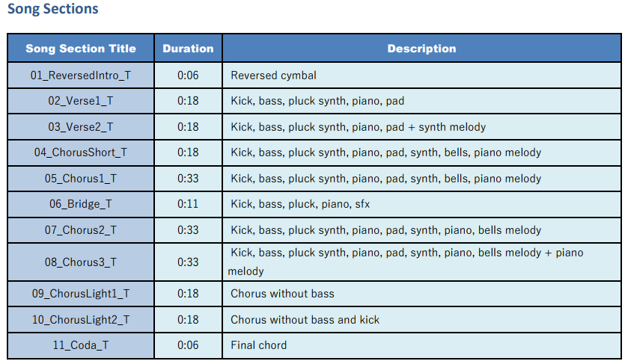This screenshot has height=364, width=628.
Task: Click the 11_Coda_T section cell
Action: (x=81, y=345)
